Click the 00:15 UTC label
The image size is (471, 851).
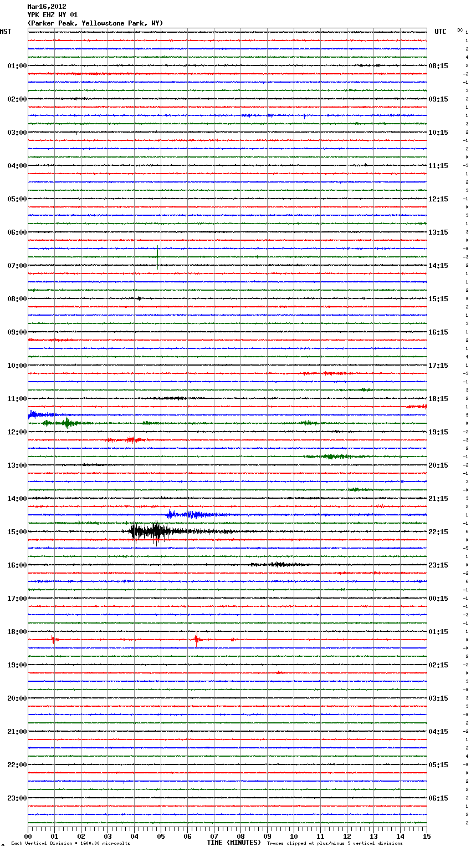pyautogui.click(x=438, y=599)
